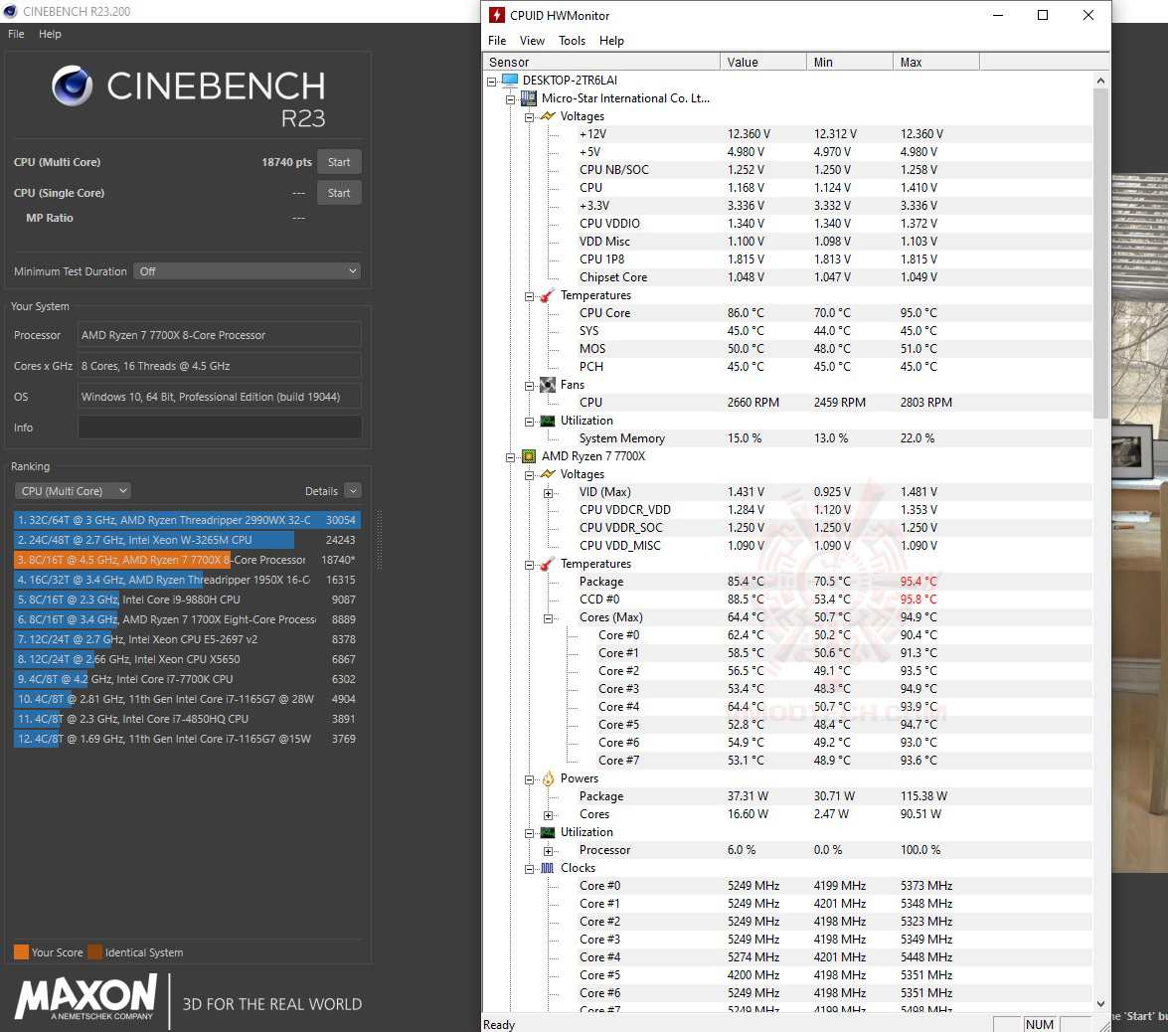Click the Your Score orange swatch
This screenshot has width=1168, height=1032.
tap(21, 951)
